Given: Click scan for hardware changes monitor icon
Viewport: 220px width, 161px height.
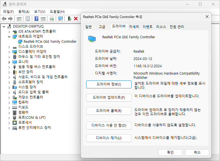Looking at the screenshot, I should (61, 19).
